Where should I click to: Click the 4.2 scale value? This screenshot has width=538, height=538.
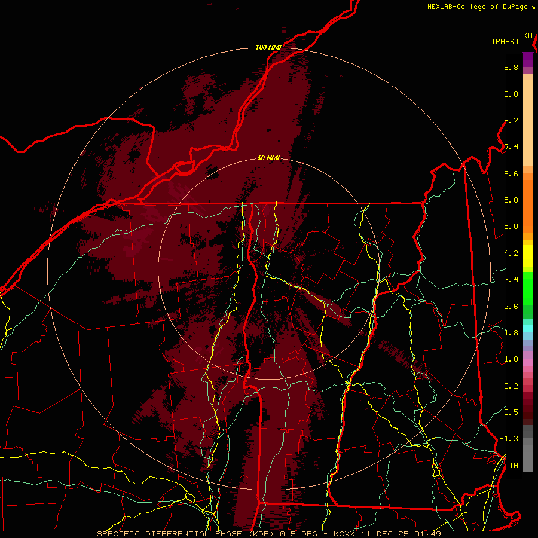(x=511, y=253)
